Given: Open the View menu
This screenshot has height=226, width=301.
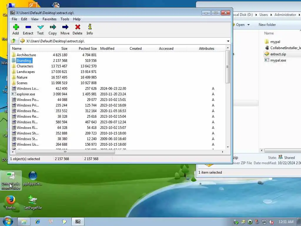Looking at the screenshot, I should coord(35,19).
